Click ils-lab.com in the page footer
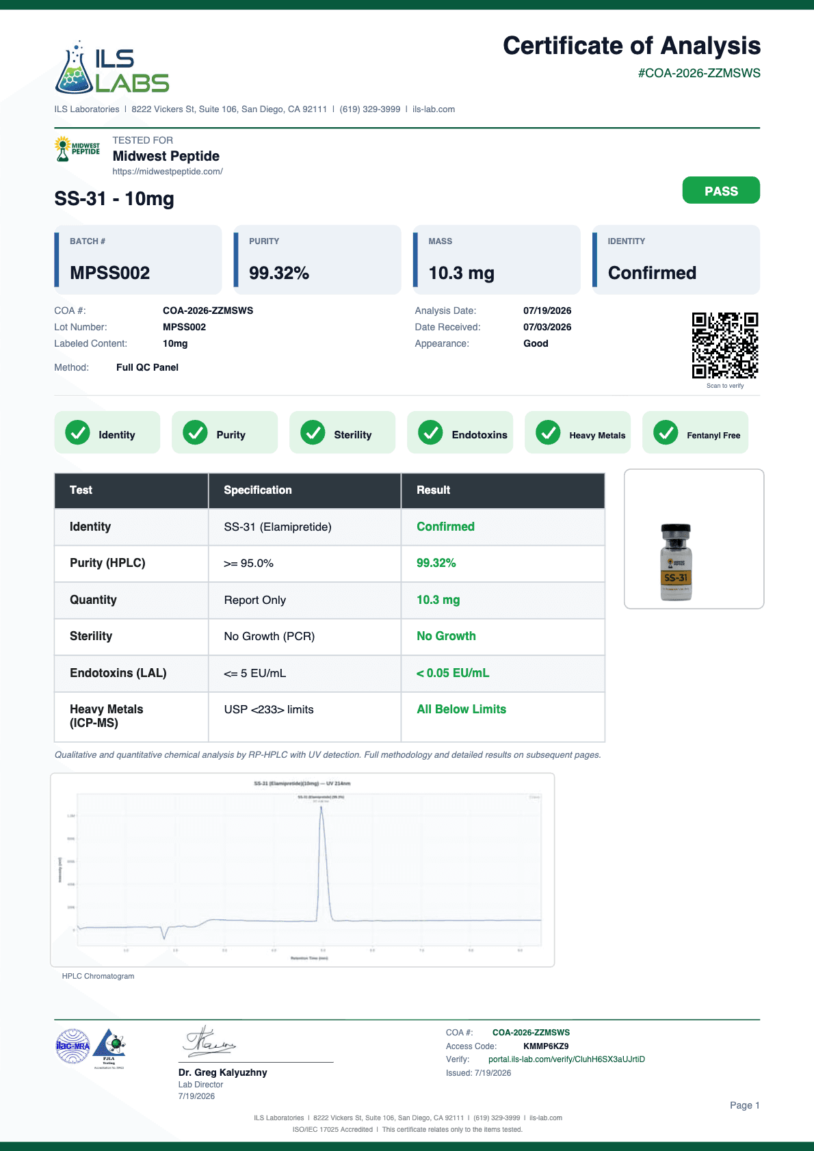Screen dimensions: 814x1151 pyautogui.click(x=546, y=1118)
